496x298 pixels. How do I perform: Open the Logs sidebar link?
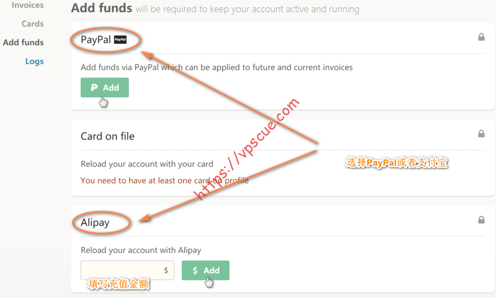click(34, 61)
